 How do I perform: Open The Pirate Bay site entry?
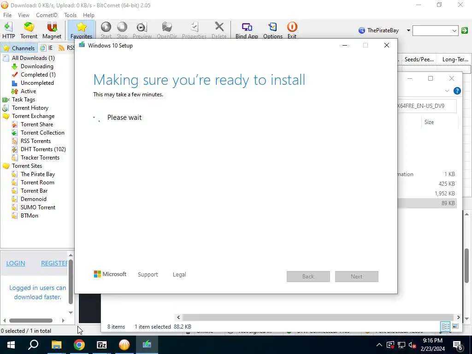point(38,174)
